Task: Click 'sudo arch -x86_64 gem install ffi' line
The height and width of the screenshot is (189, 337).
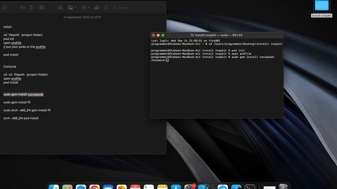Action: [x=27, y=110]
